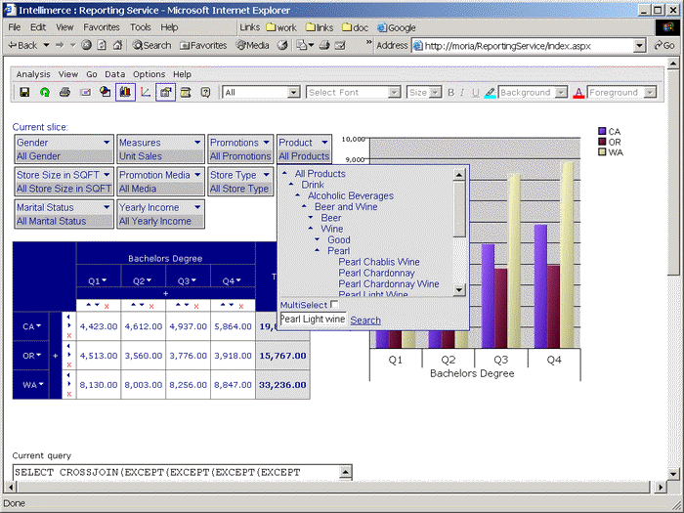Click plus expander below quarter headers
The image size is (684, 513).
pyautogui.click(x=165, y=293)
